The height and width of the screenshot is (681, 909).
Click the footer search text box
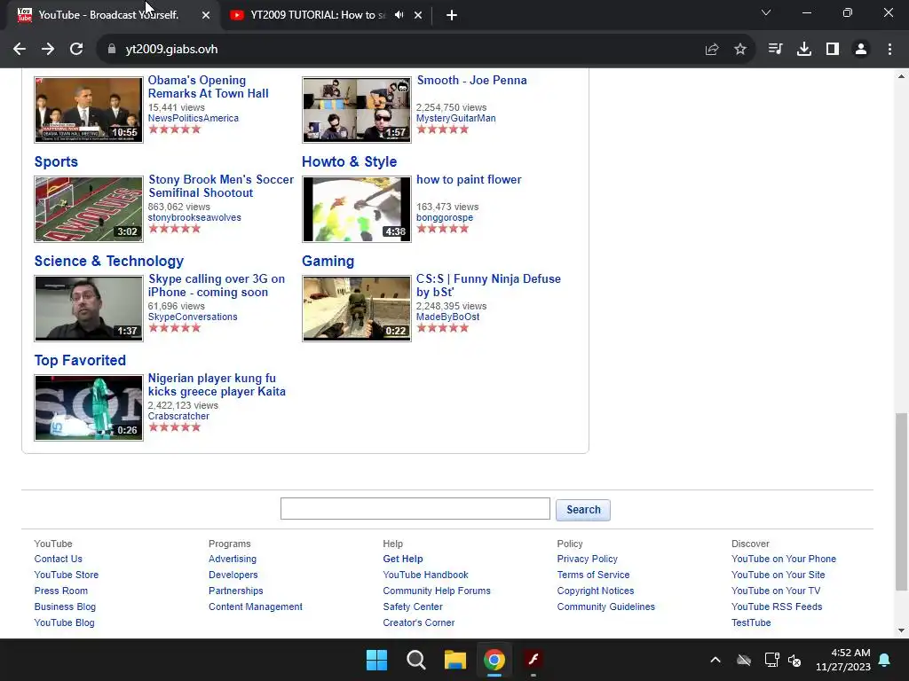pyautogui.click(x=415, y=508)
